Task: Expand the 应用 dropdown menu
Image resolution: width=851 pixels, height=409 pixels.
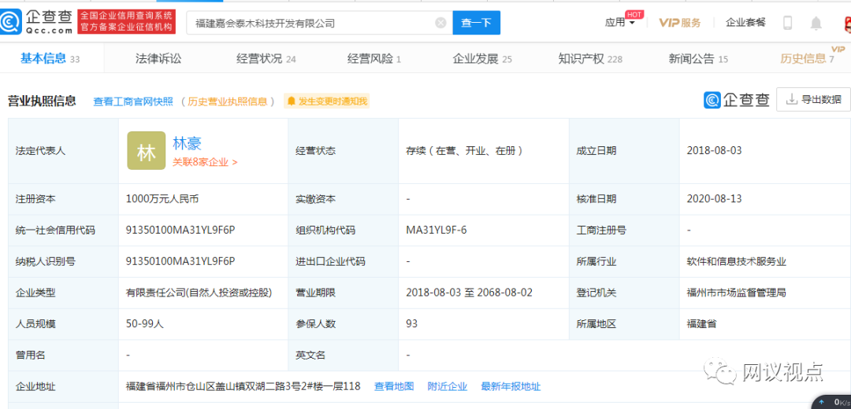Action: pyautogui.click(x=620, y=23)
